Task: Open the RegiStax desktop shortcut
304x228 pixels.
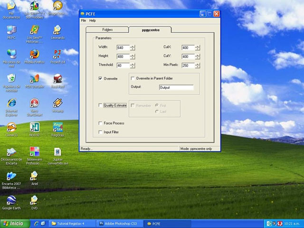Action: [x=57, y=127]
